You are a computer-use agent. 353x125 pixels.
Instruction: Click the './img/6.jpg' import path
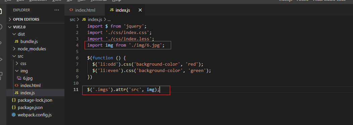coord(146,45)
